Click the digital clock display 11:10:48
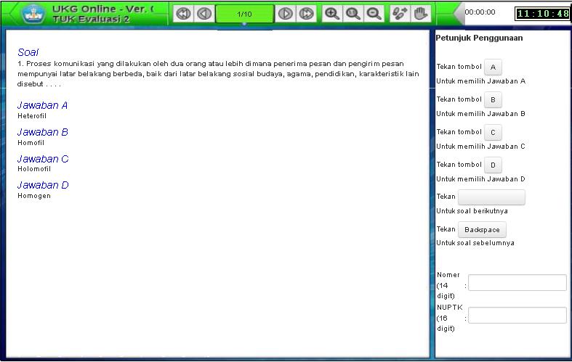 tap(543, 14)
